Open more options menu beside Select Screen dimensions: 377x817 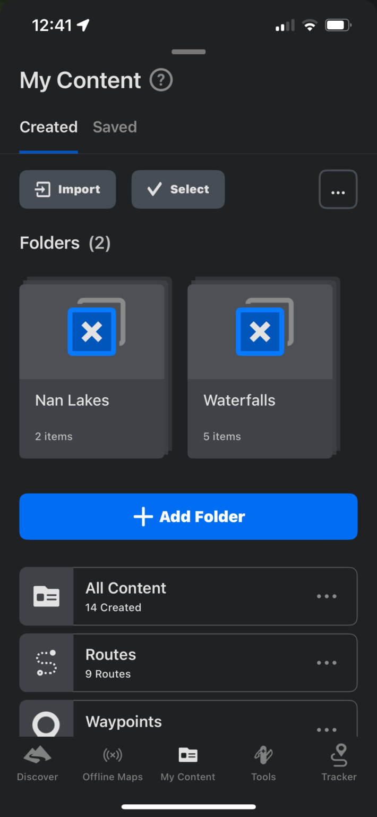338,189
